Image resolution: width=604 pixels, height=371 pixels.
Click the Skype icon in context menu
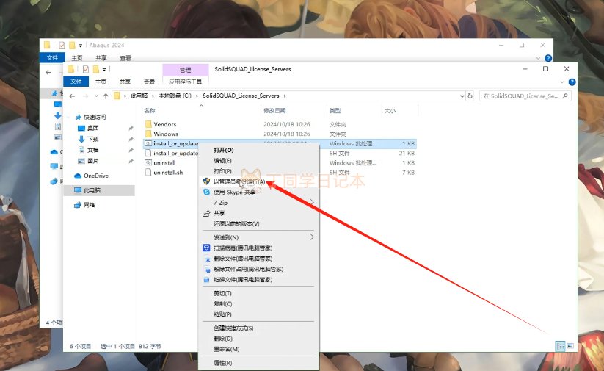206,192
